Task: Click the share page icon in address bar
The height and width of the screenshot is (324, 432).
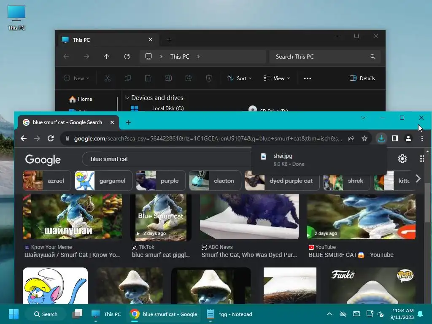Action: pos(351,138)
